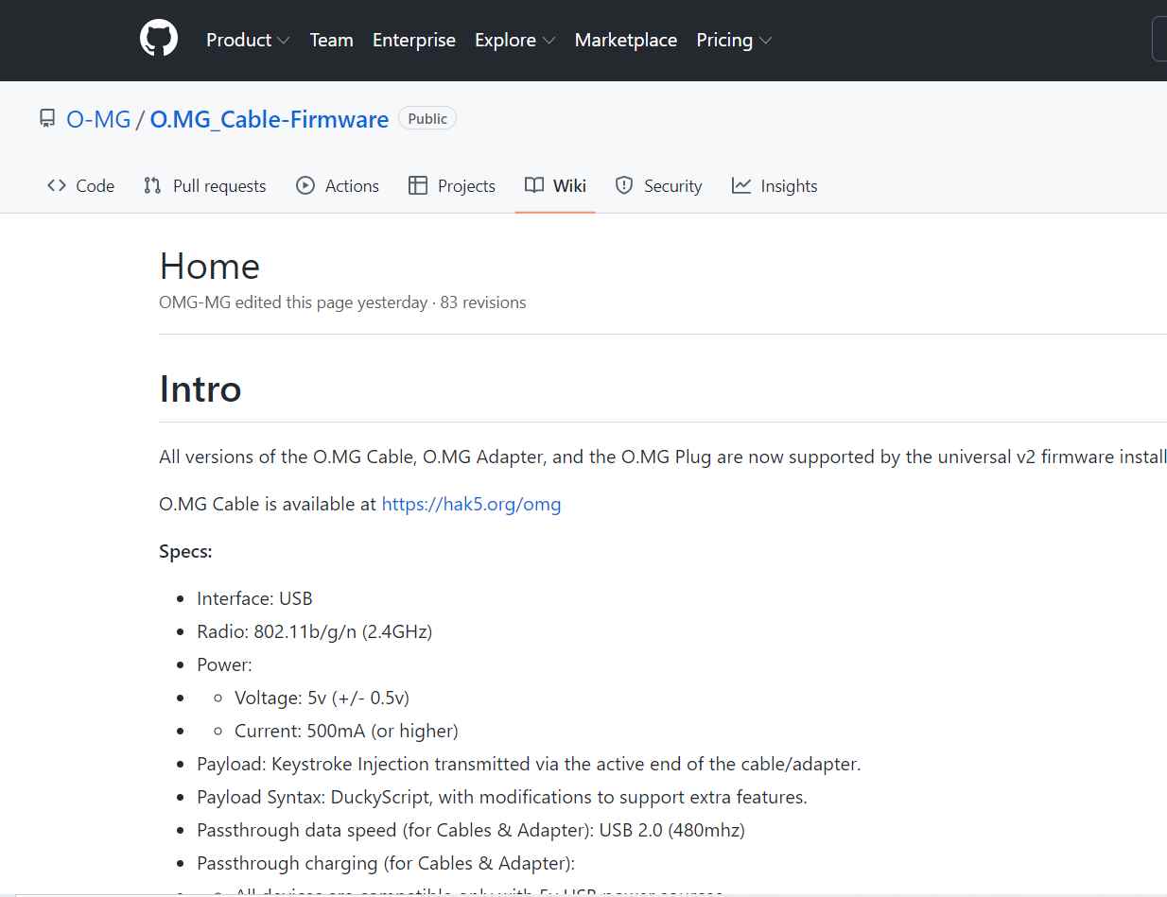This screenshot has height=897, width=1167.
Task: Switch to the Code tab label
Action: pos(96,186)
